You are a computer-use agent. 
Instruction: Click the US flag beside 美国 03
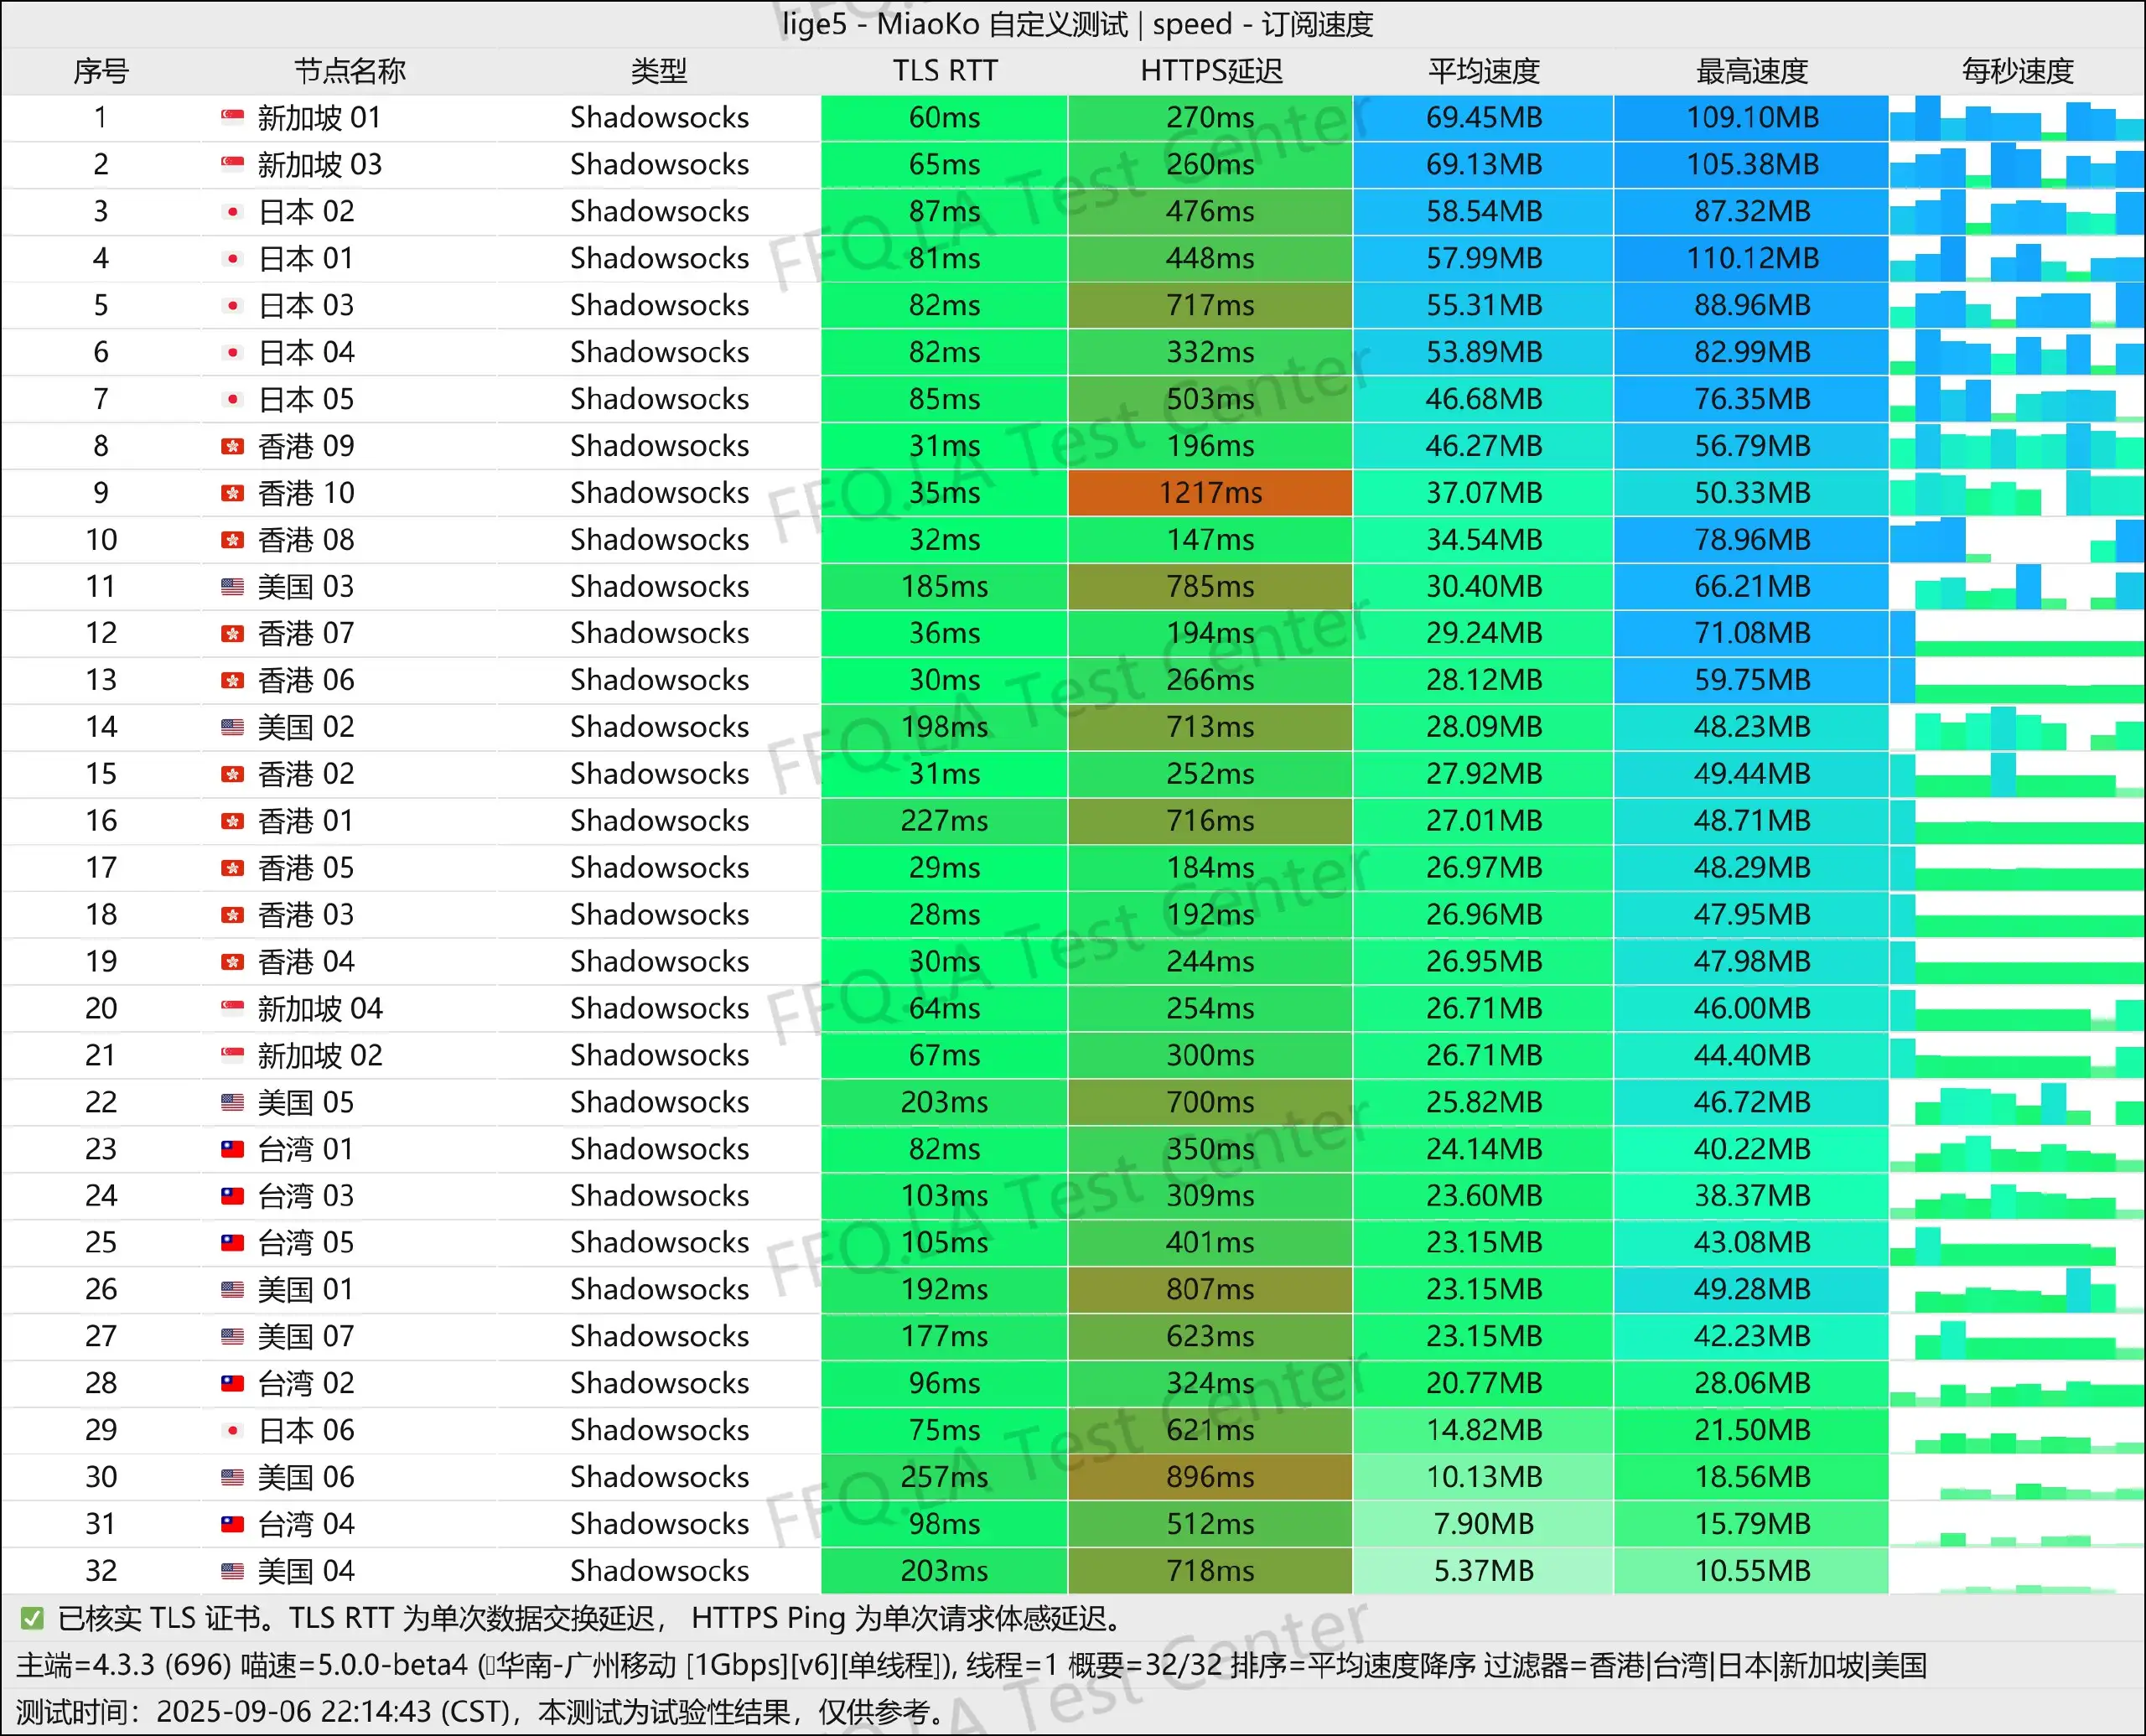(232, 586)
